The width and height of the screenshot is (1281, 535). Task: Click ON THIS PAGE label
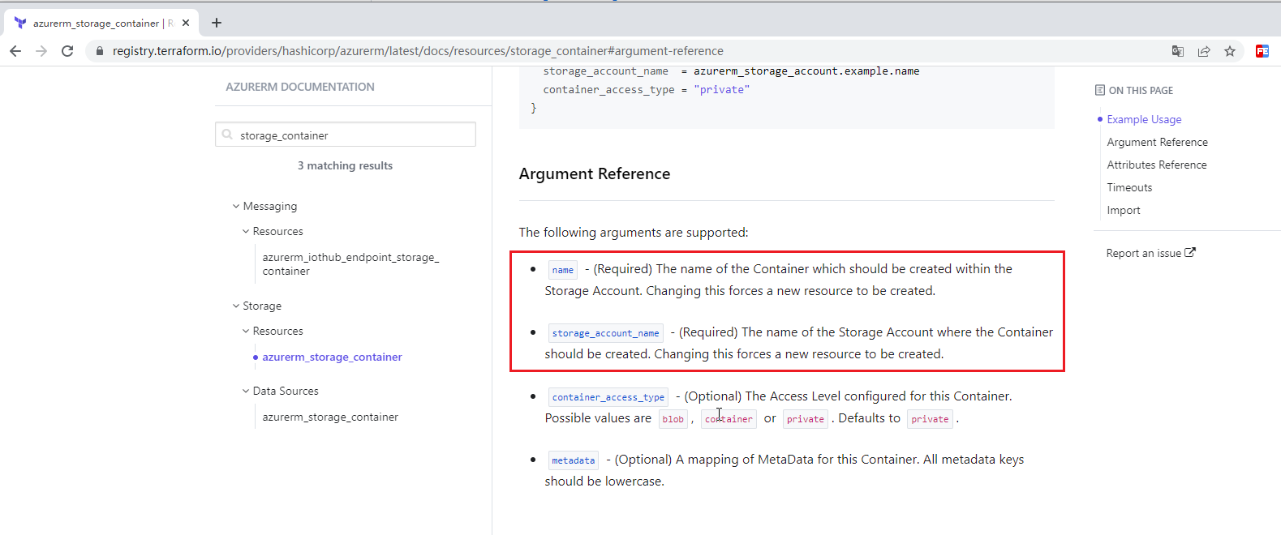coord(1141,90)
